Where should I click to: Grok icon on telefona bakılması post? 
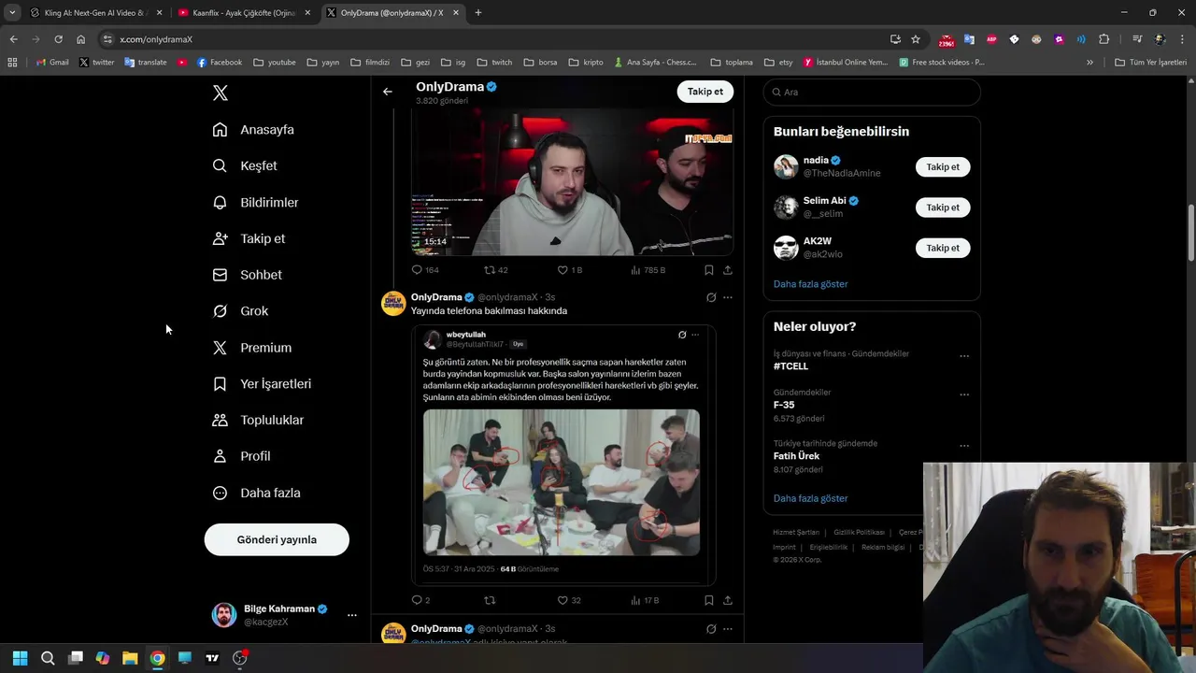tap(711, 297)
